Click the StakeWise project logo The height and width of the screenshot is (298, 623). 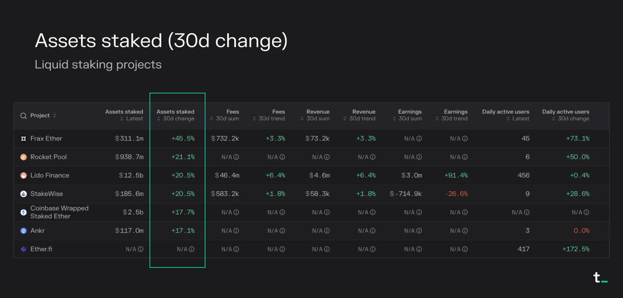pos(24,194)
